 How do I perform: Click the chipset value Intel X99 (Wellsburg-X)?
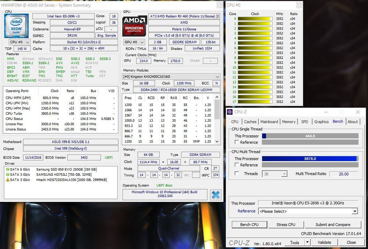pos(70,149)
